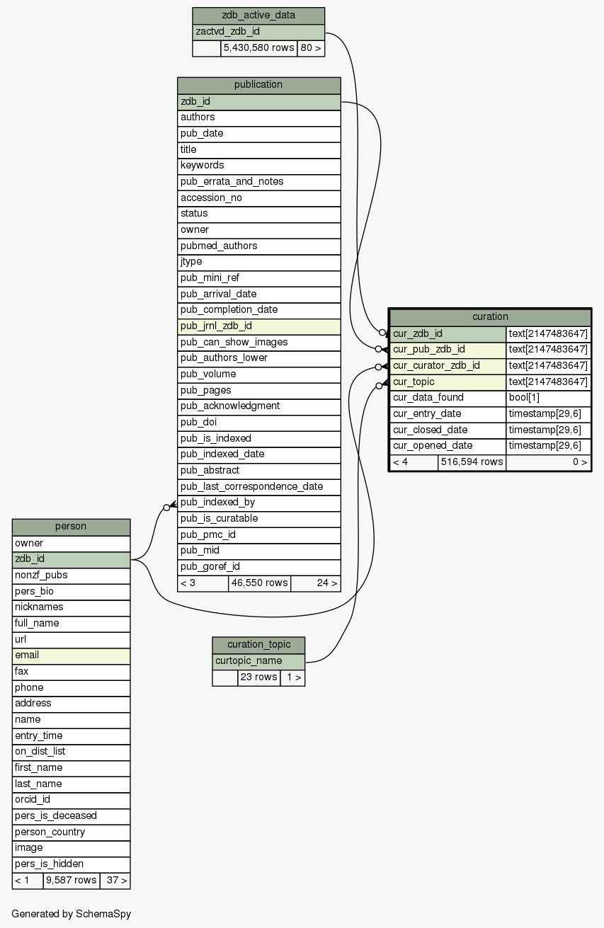Click the 46,550 rows count in publication
Viewport: 604px width, 928px height.
point(259,583)
